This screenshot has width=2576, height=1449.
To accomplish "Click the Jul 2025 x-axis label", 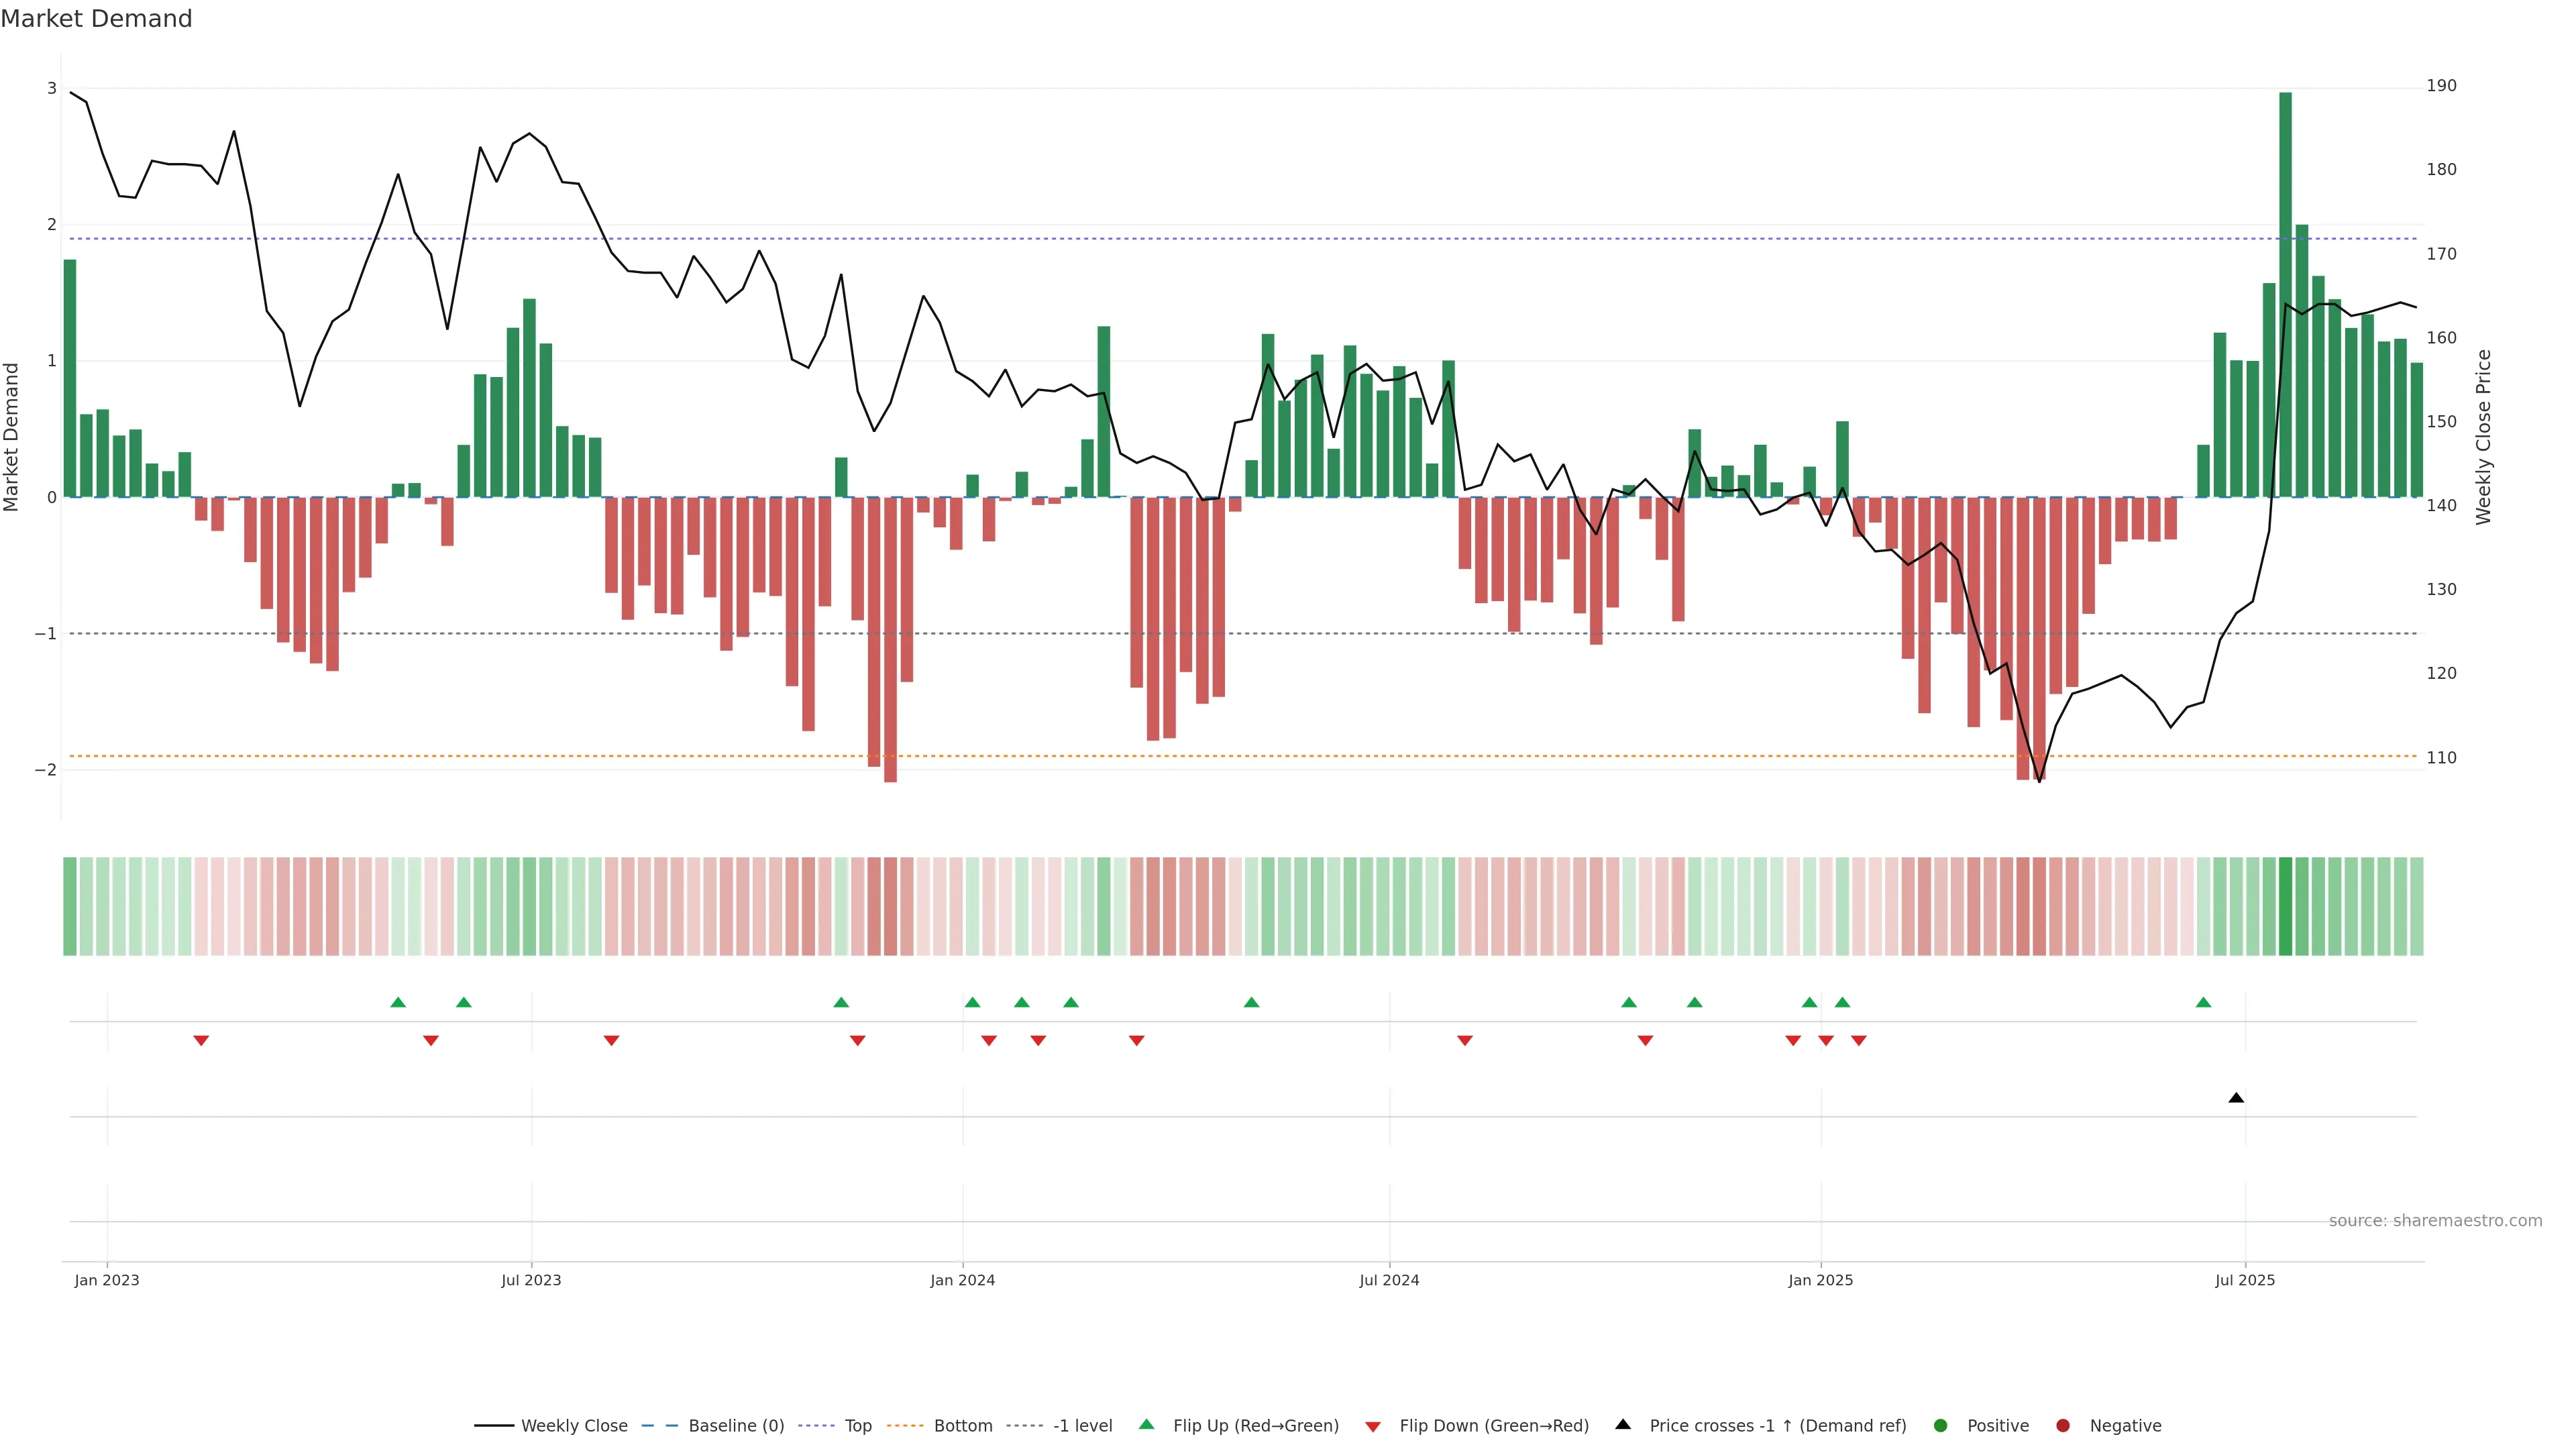I will [x=2245, y=1281].
